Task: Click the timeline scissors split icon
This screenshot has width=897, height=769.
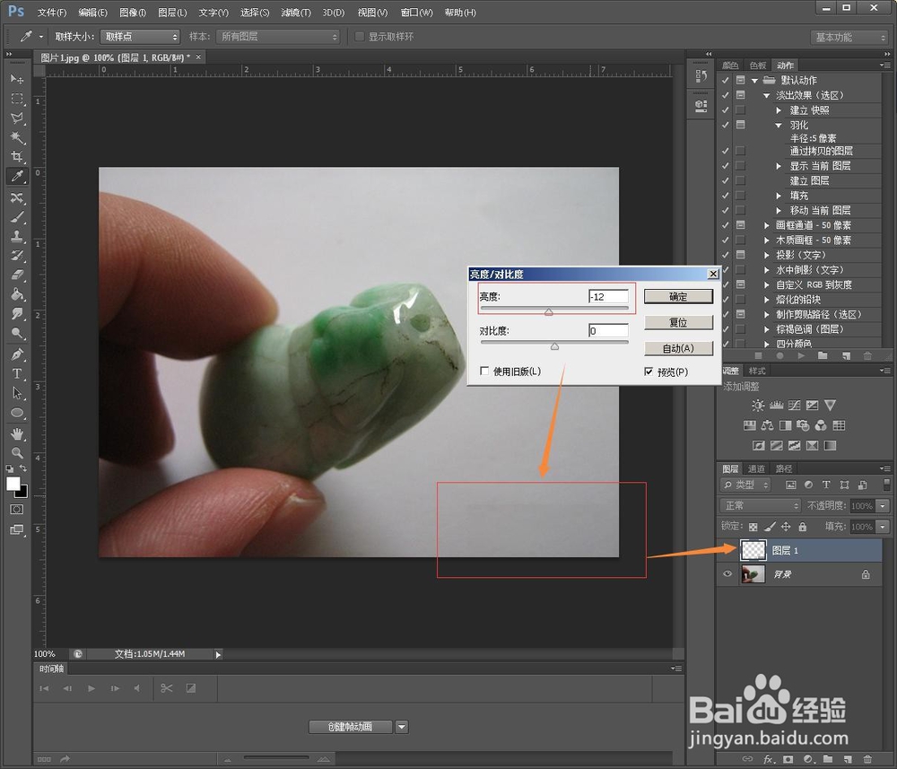Action: pos(167,688)
